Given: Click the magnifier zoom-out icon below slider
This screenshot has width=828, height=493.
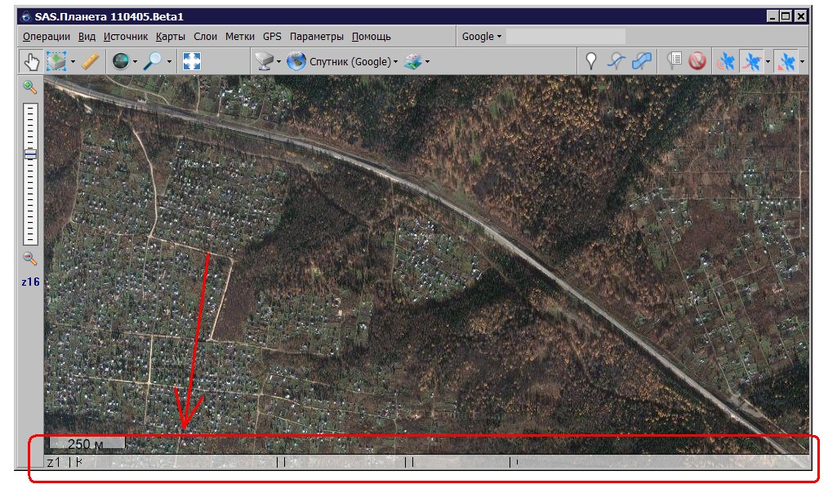Looking at the screenshot, I should click(30, 259).
